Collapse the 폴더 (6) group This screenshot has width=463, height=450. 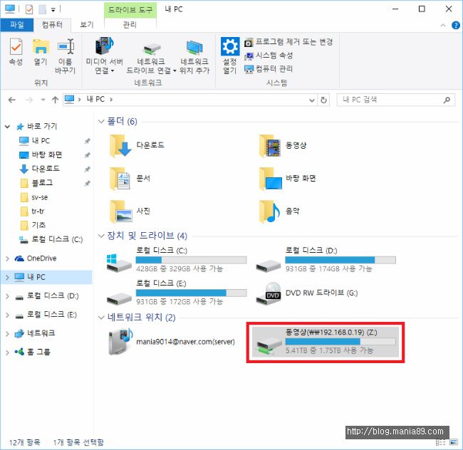click(x=101, y=121)
